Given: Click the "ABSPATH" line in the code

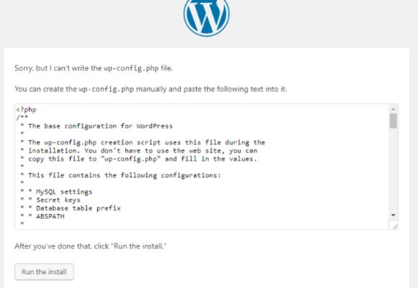Looking at the screenshot, I should (50, 216).
